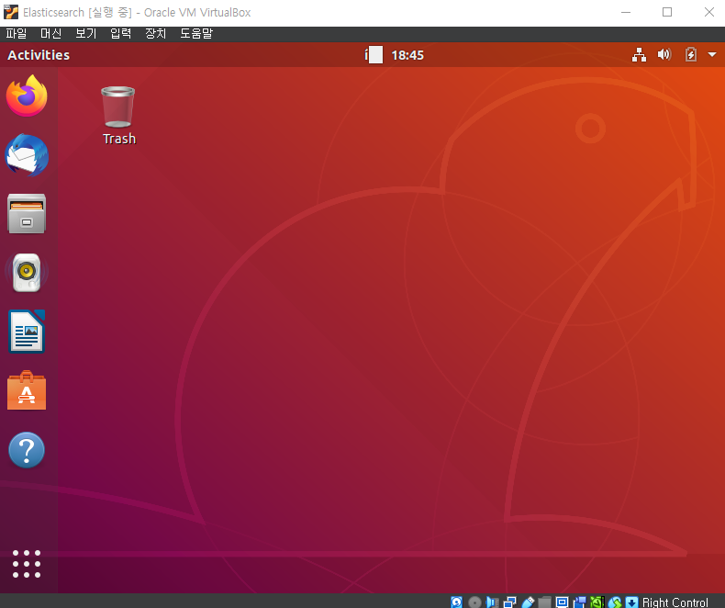725x608 pixels.
Task: Maximize the VirtualBox window
Action: coord(667,12)
